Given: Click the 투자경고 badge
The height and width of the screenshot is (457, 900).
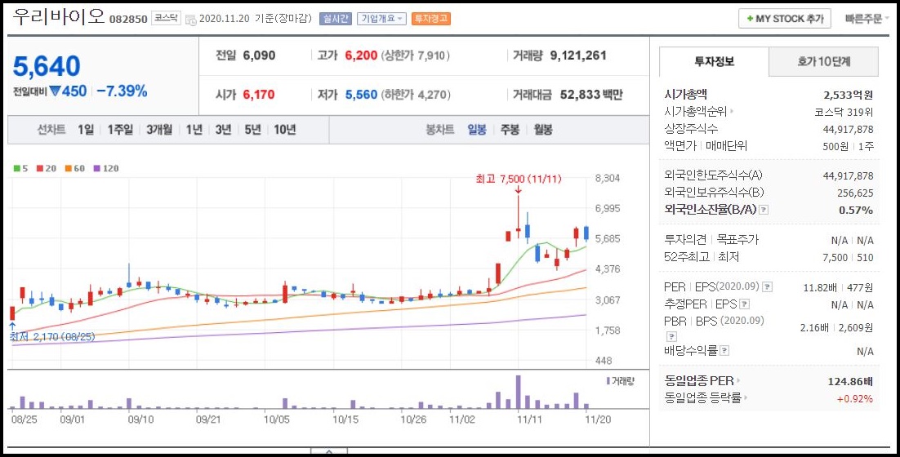Looking at the screenshot, I should [431, 19].
